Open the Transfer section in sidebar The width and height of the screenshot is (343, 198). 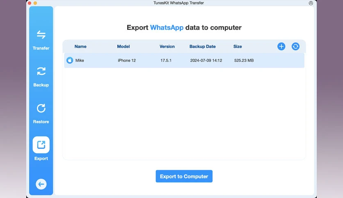click(x=41, y=40)
